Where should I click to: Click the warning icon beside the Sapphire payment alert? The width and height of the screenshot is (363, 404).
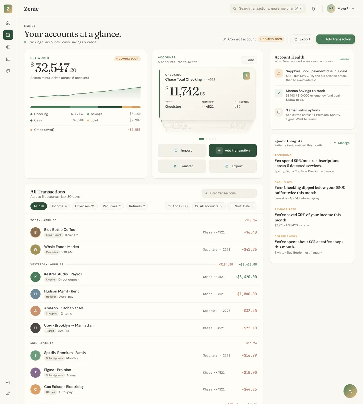pos(279,73)
